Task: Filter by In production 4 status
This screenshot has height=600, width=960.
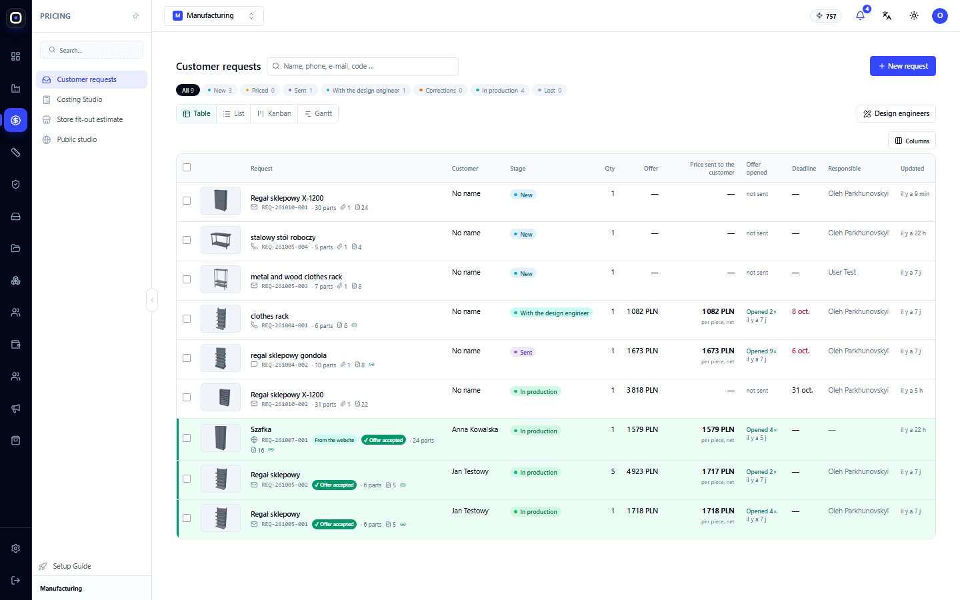Action: (500, 91)
